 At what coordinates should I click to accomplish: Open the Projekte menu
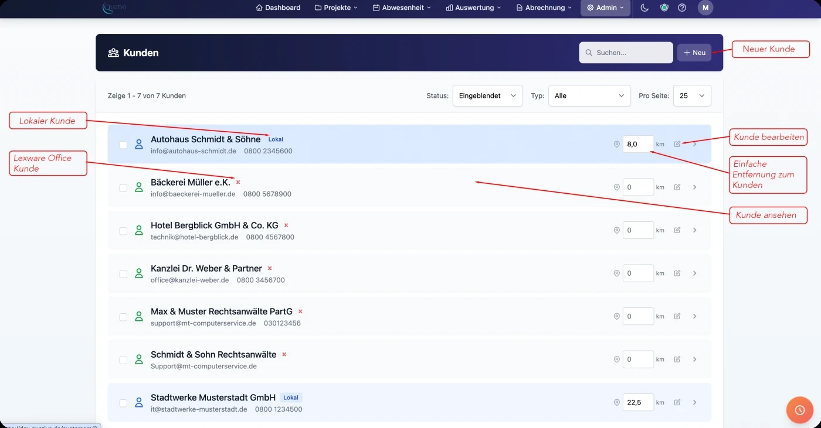[x=336, y=8]
